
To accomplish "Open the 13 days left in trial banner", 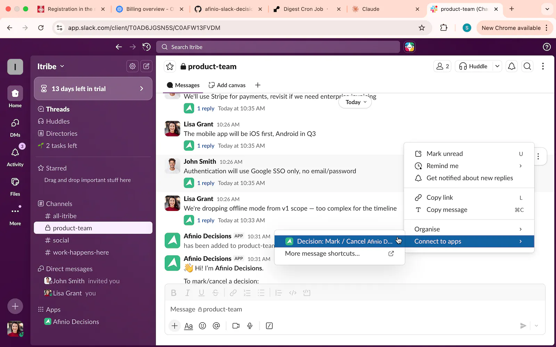I will pos(93,88).
